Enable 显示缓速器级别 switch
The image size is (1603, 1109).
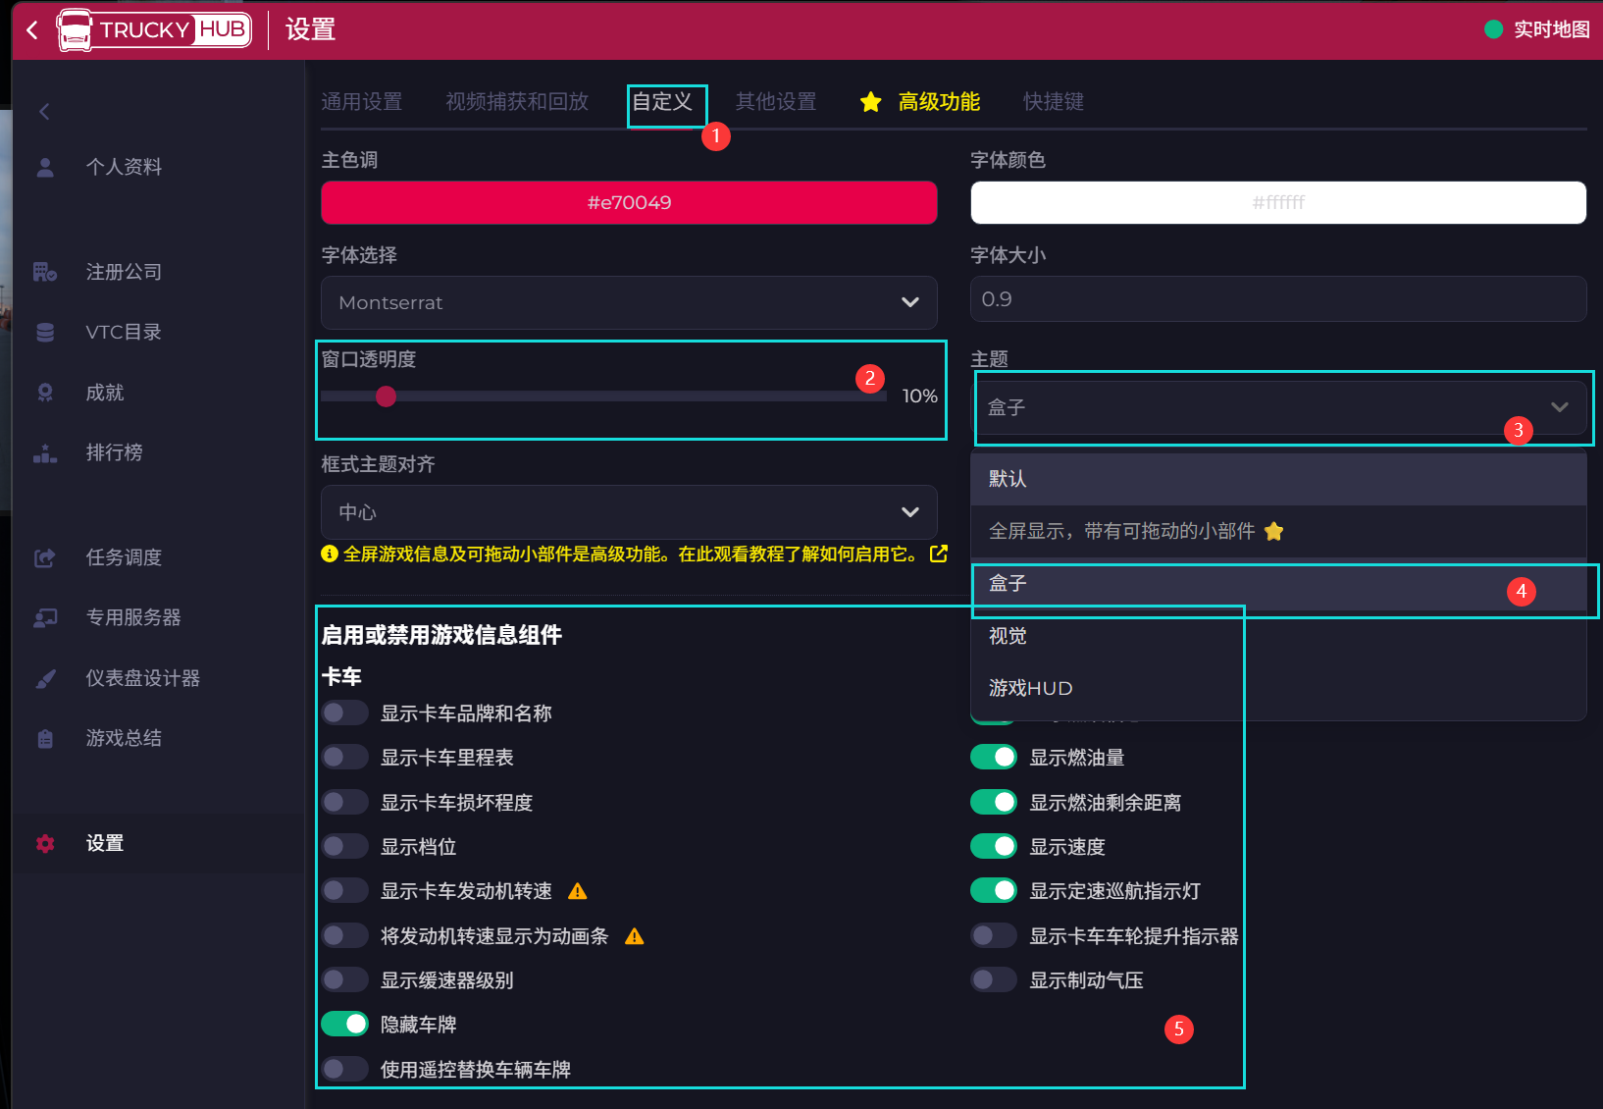point(344,980)
